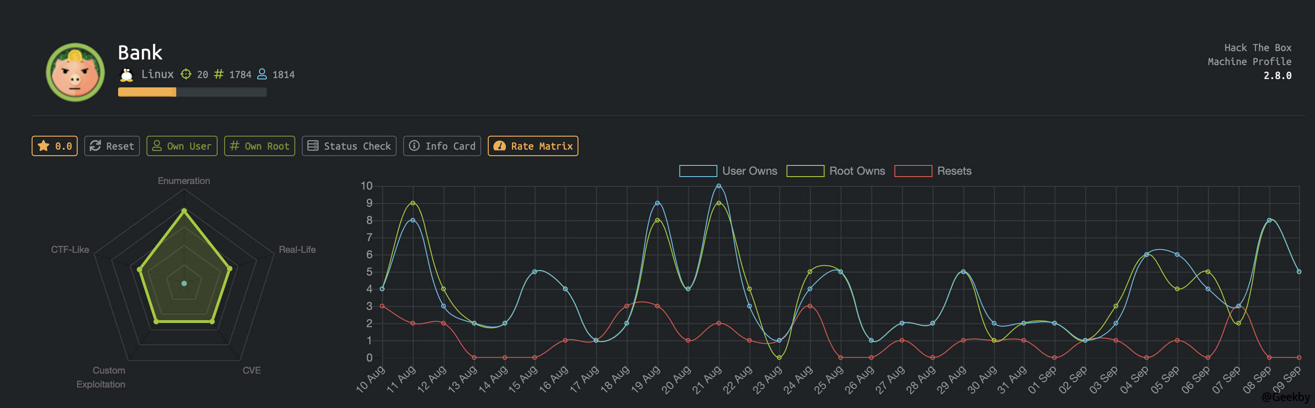Viewport: 1315px width, 408px height.
Task: Click the info circle icon in Info Card
Action: [414, 146]
